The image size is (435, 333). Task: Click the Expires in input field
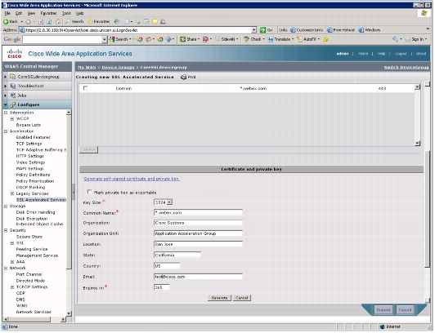pyautogui.click(x=162, y=288)
